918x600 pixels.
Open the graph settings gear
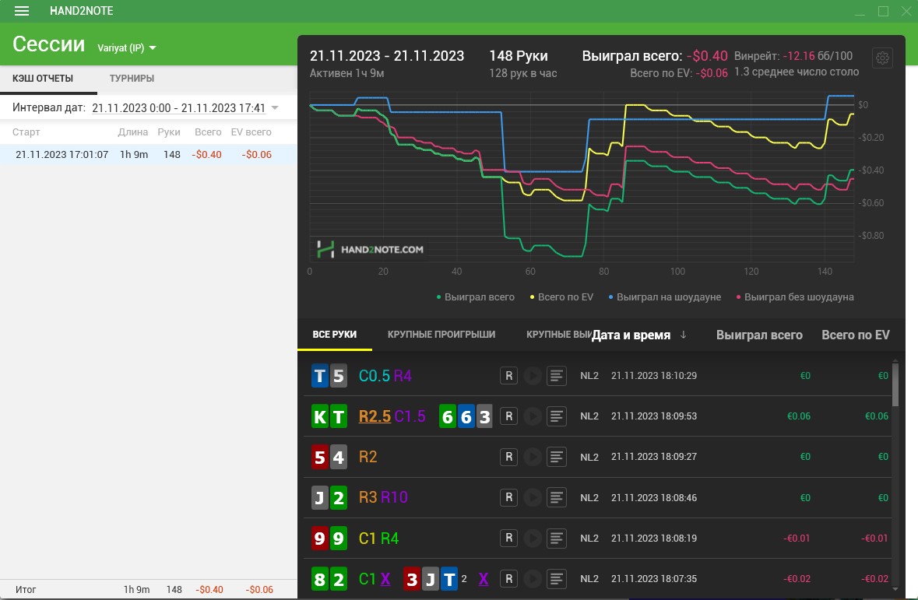(x=882, y=58)
